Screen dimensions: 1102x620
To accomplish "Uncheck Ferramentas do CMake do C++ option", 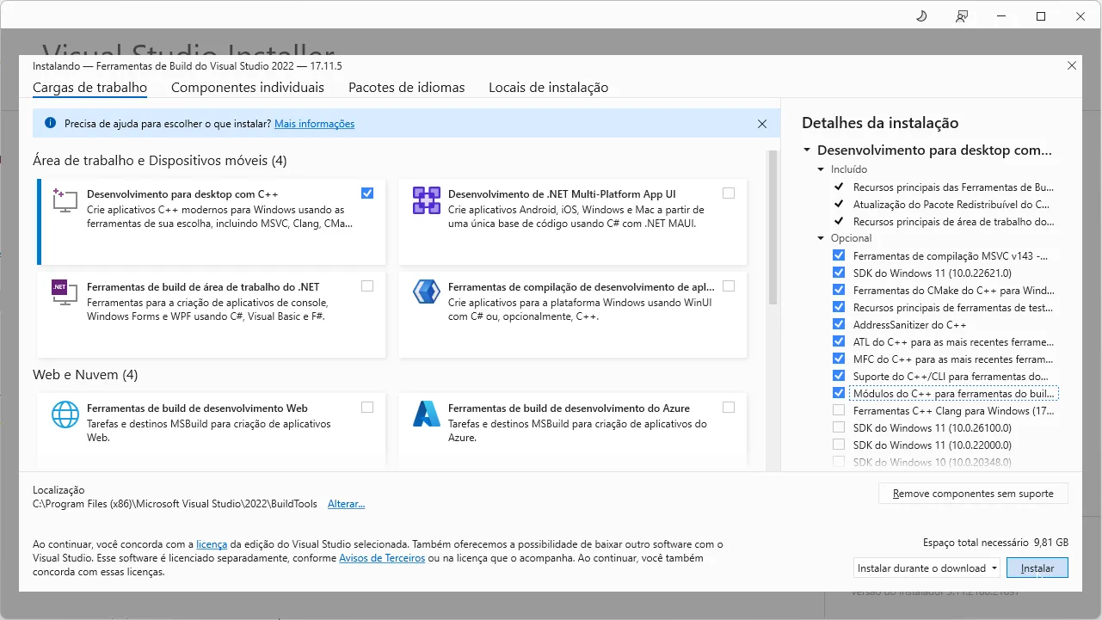I will [x=839, y=290].
